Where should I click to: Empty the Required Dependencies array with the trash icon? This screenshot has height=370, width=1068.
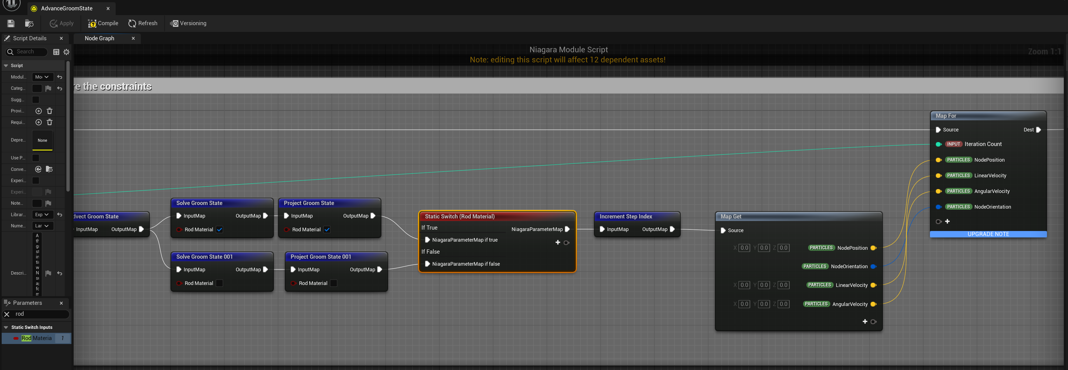pos(50,122)
